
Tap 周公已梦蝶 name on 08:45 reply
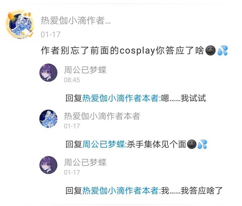click(85, 70)
